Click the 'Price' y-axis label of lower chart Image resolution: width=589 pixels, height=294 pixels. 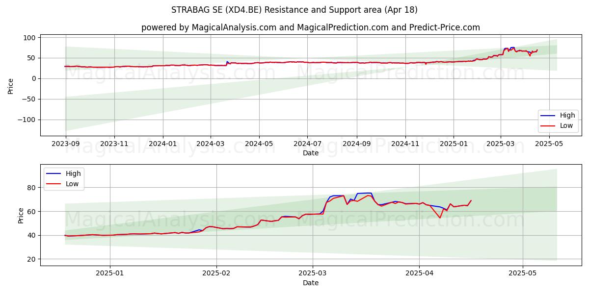tap(21, 215)
